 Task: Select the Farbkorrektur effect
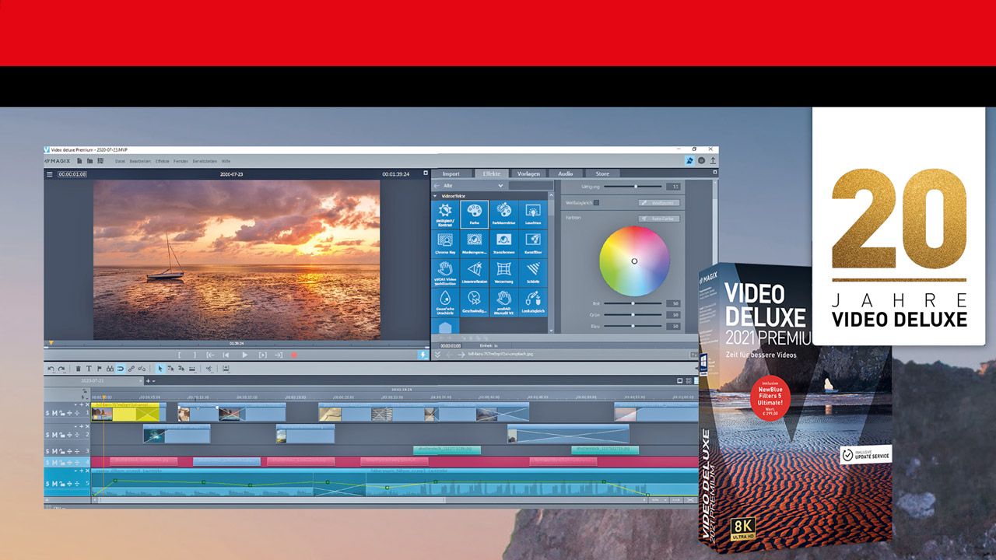click(503, 214)
